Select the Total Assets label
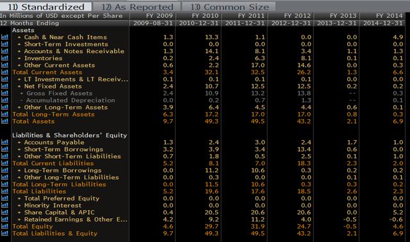The height and width of the screenshot is (242, 410). tap(33, 121)
